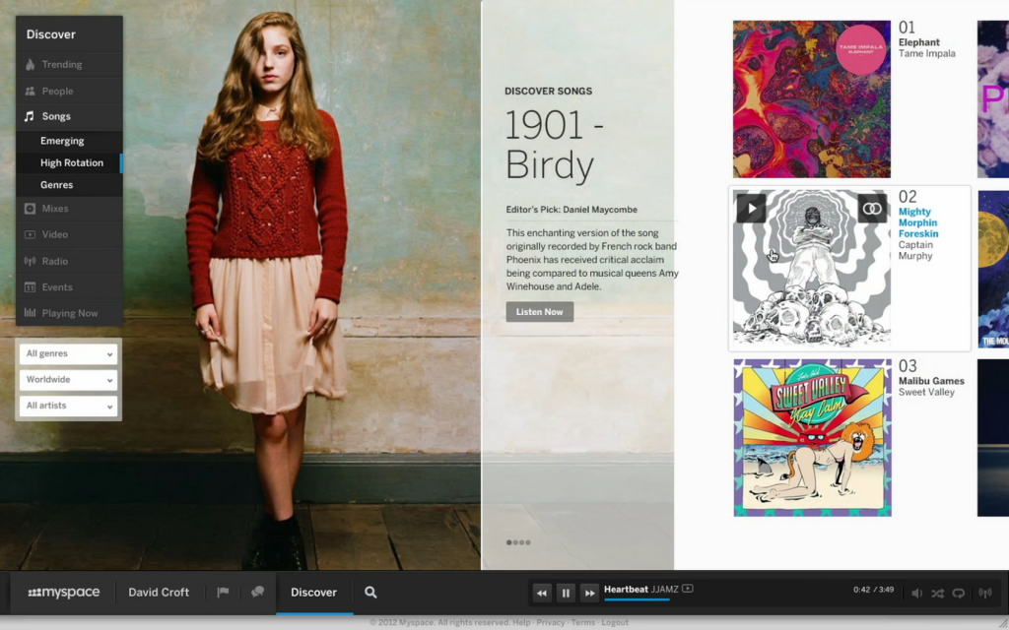
Task: Open the chat messages bubble icon
Action: point(257,592)
